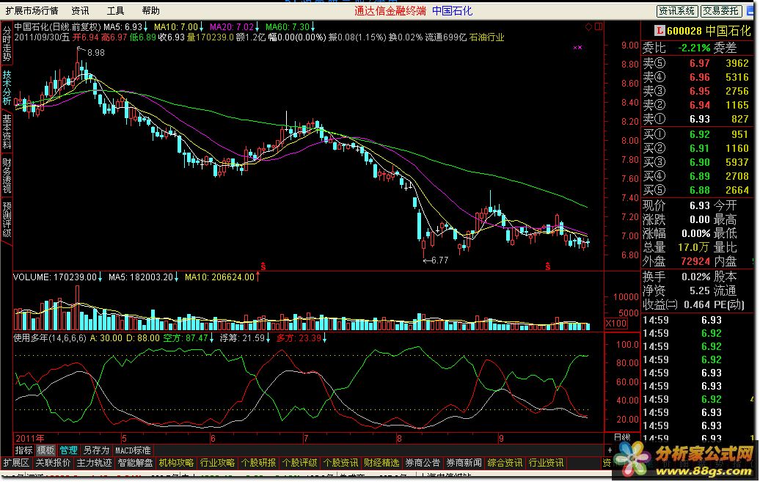Screen dimensions: 760x482
Task: Click the 资讯系统 button
Action: (x=676, y=11)
